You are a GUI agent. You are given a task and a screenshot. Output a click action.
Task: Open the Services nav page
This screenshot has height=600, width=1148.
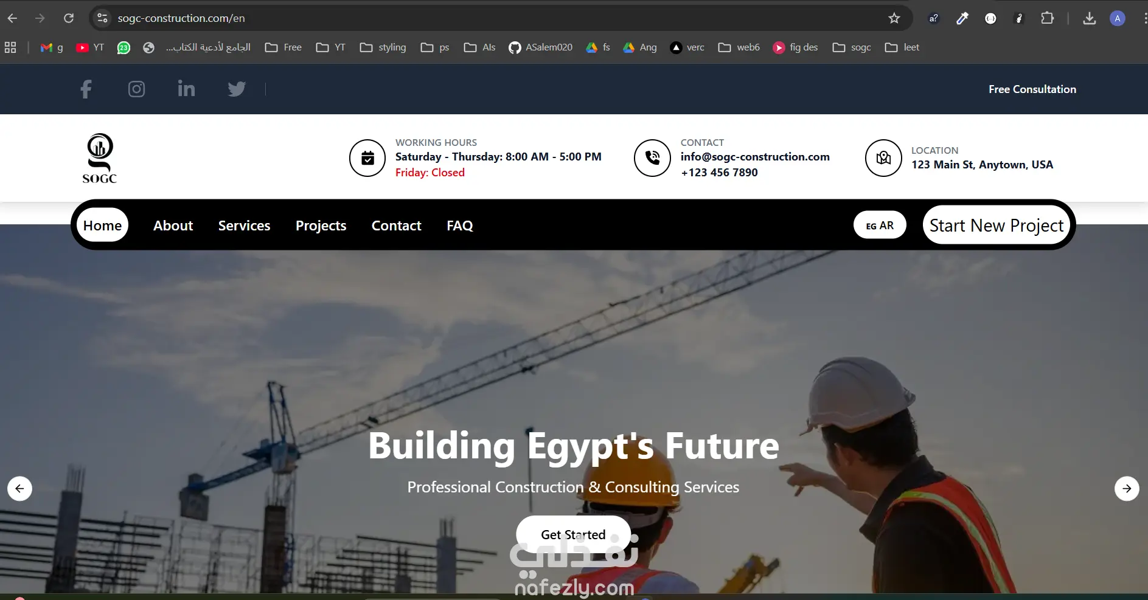[x=244, y=226]
